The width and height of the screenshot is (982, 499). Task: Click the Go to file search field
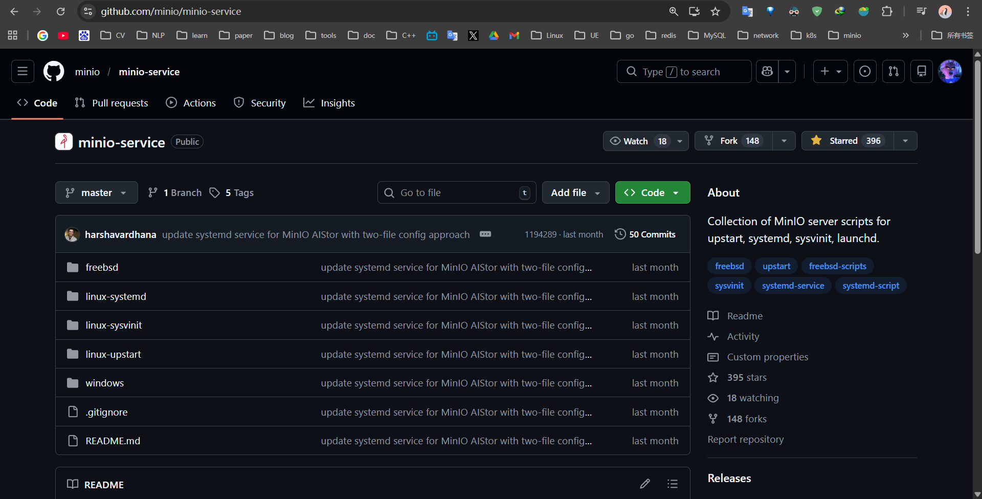[457, 192]
